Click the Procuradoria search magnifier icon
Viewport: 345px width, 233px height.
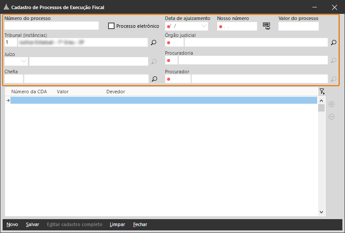click(x=333, y=60)
